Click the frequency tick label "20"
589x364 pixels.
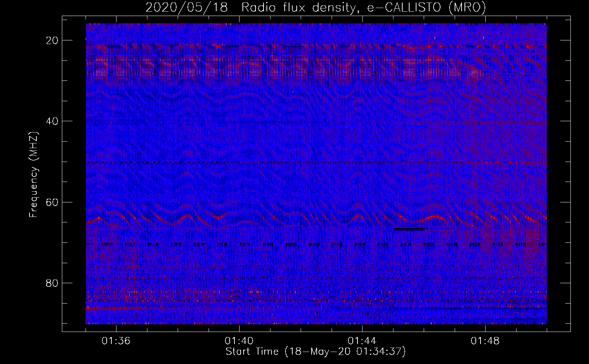click(x=52, y=40)
